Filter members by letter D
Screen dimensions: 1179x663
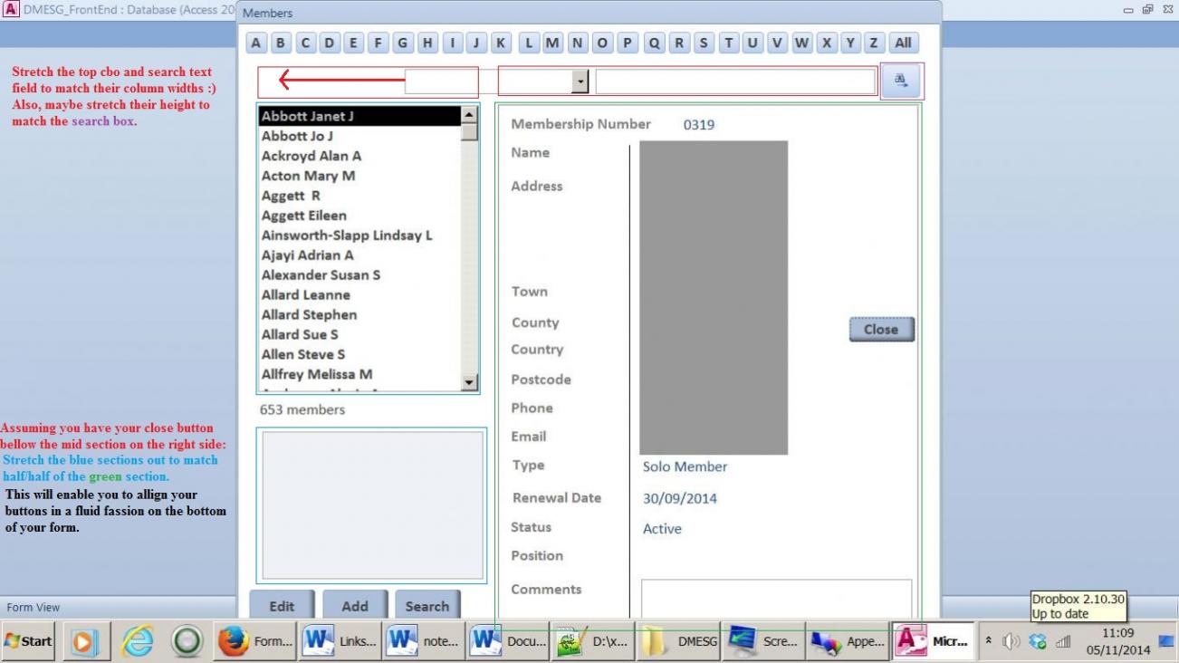(x=329, y=43)
